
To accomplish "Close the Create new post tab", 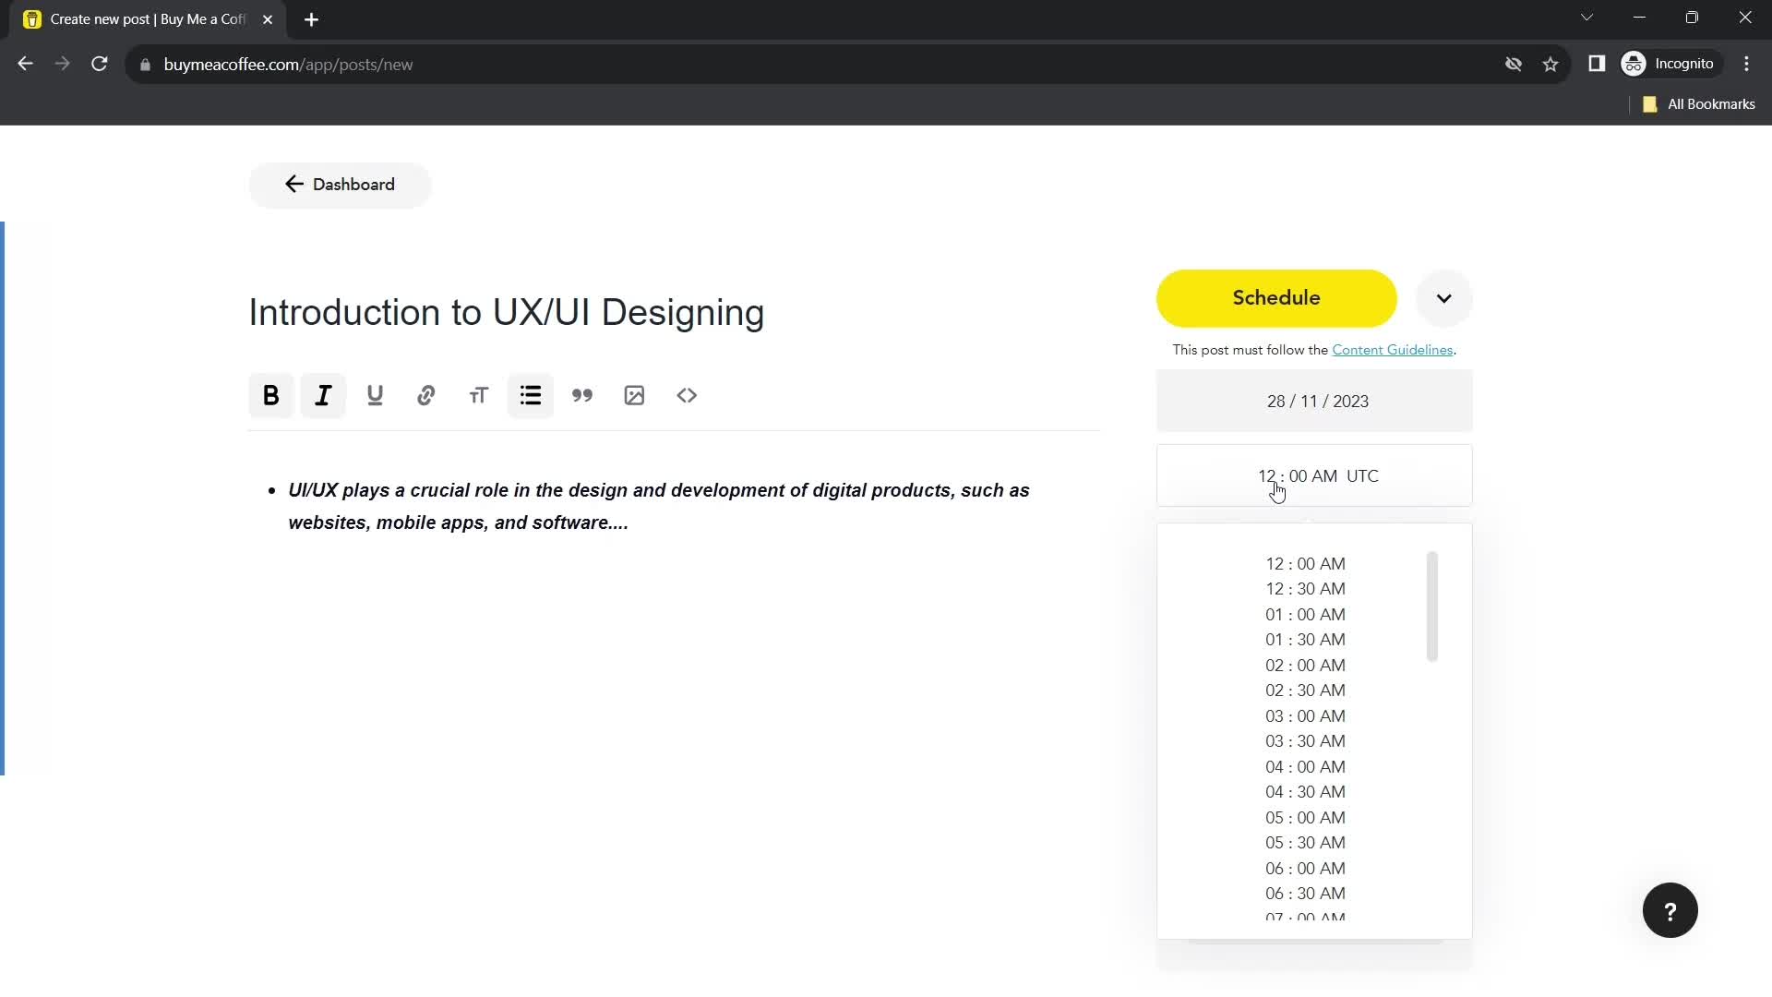I will coord(268,19).
